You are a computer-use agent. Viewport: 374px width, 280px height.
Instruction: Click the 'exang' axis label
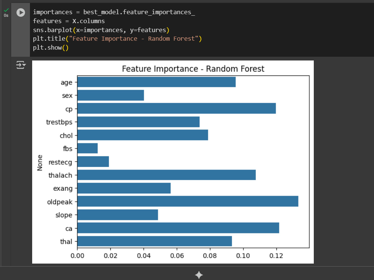63,189
